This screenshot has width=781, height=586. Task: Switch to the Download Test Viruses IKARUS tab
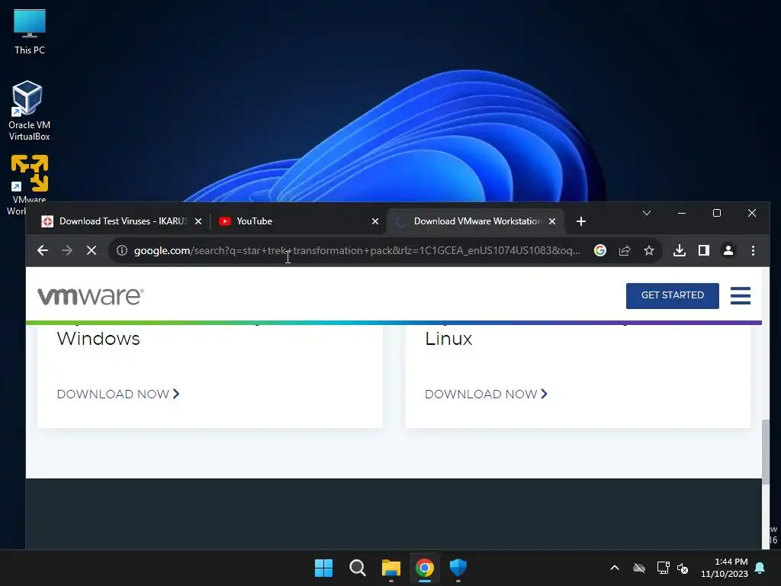click(x=122, y=221)
